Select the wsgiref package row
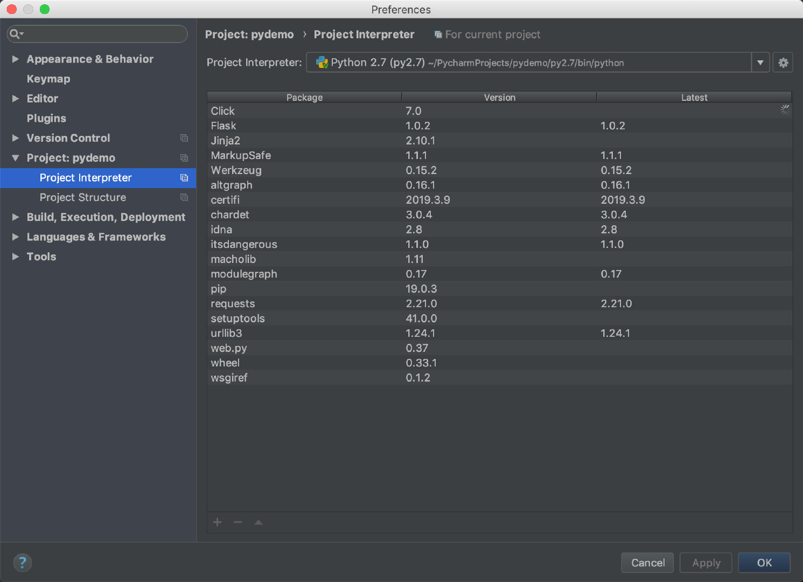Viewport: 803px width, 582px height. click(500, 378)
